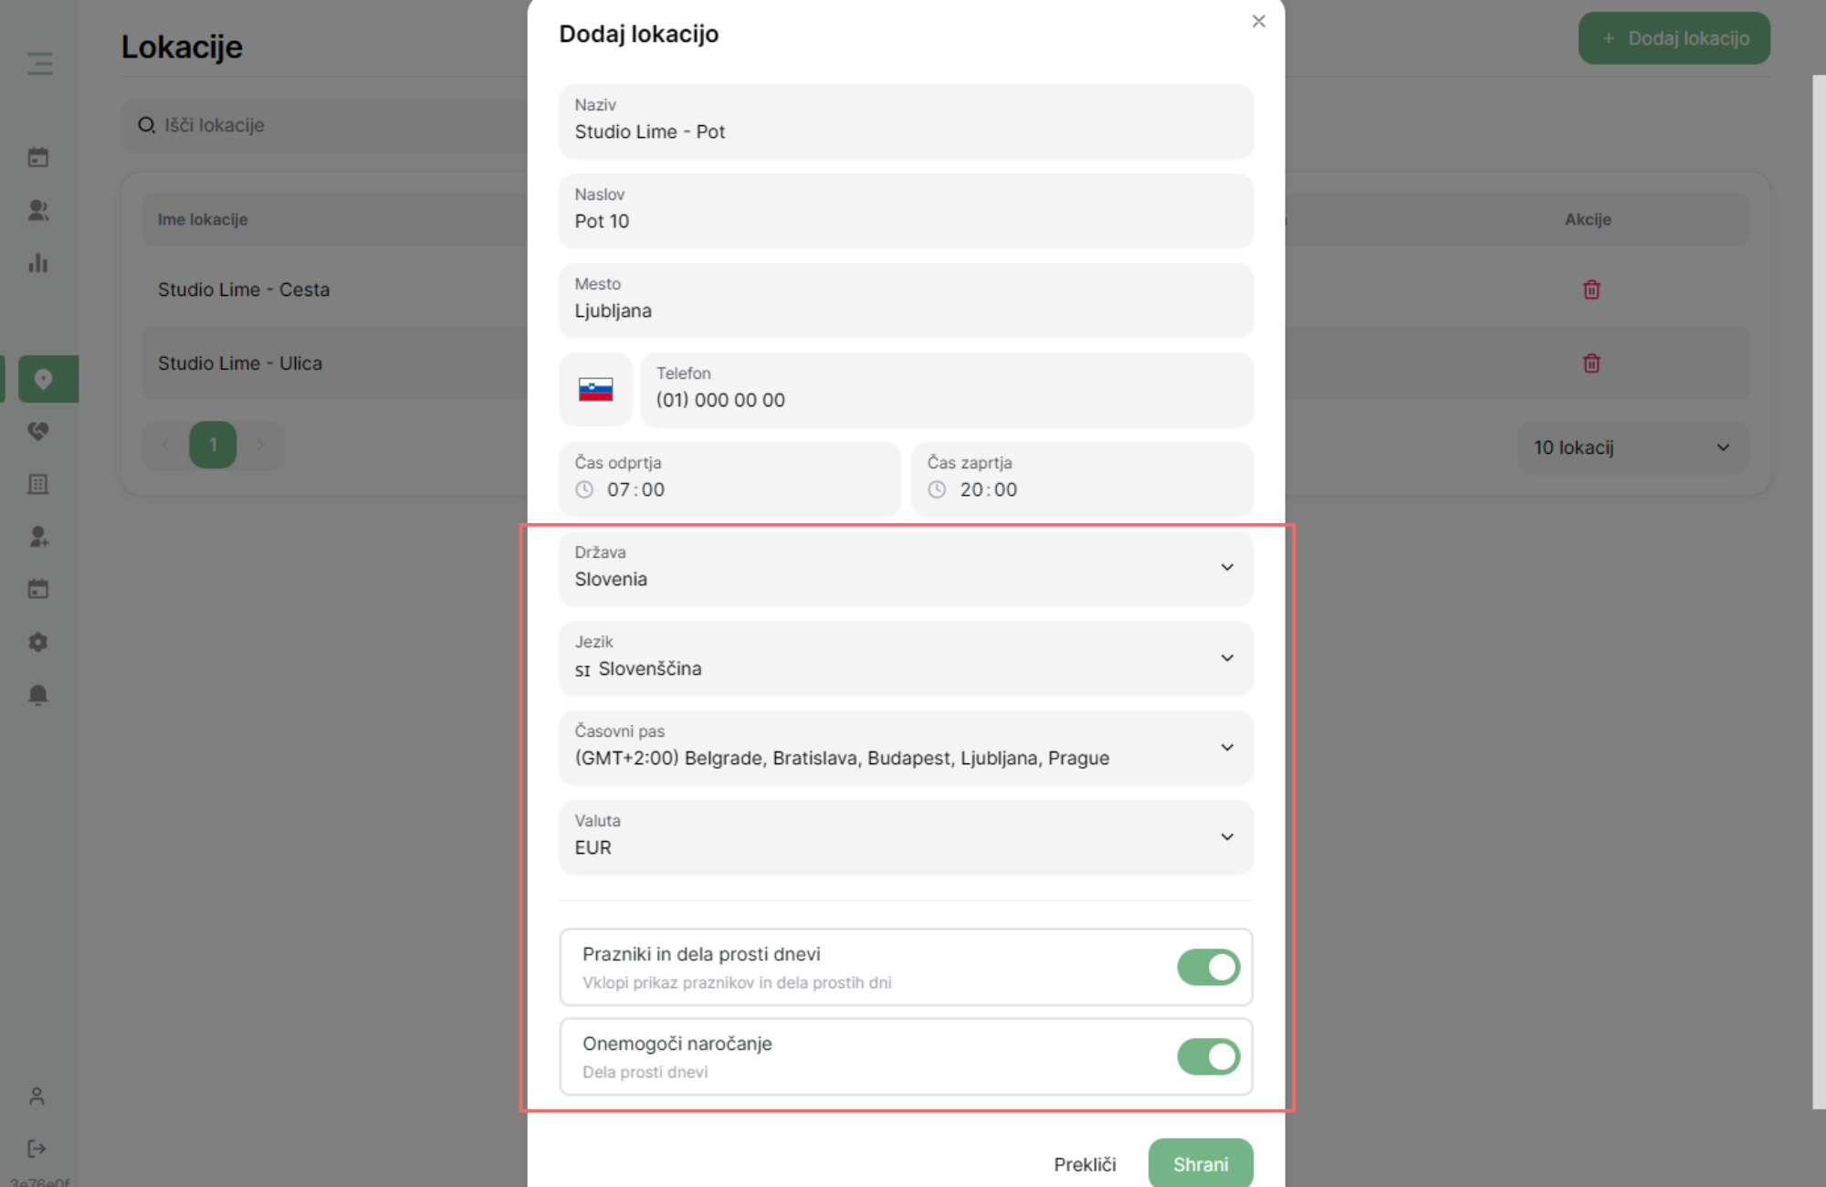Image resolution: width=1826 pixels, height=1187 pixels.
Task: Click the Naziv input field
Action: pyautogui.click(x=906, y=121)
